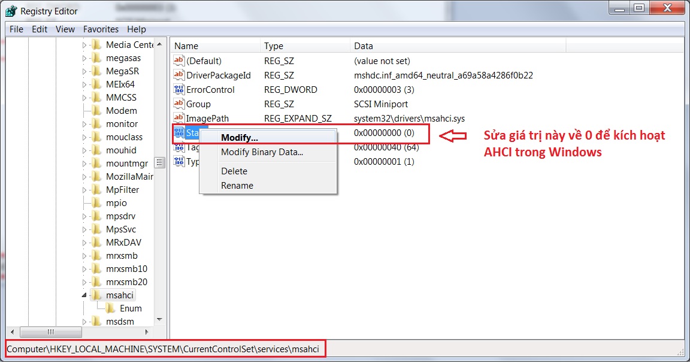The width and height of the screenshot is (690, 363).
Task: Open the View menu
Action: (65, 29)
